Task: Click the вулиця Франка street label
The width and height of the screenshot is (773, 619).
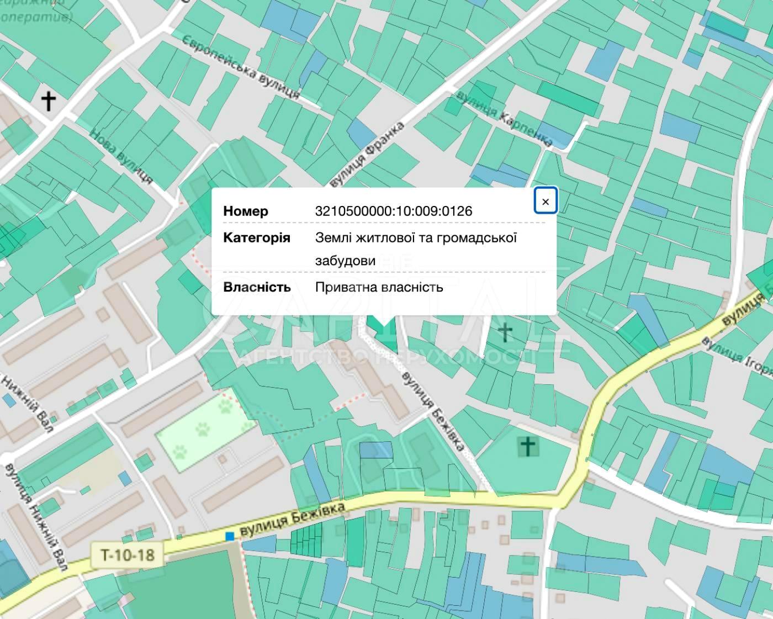Action: (367, 155)
